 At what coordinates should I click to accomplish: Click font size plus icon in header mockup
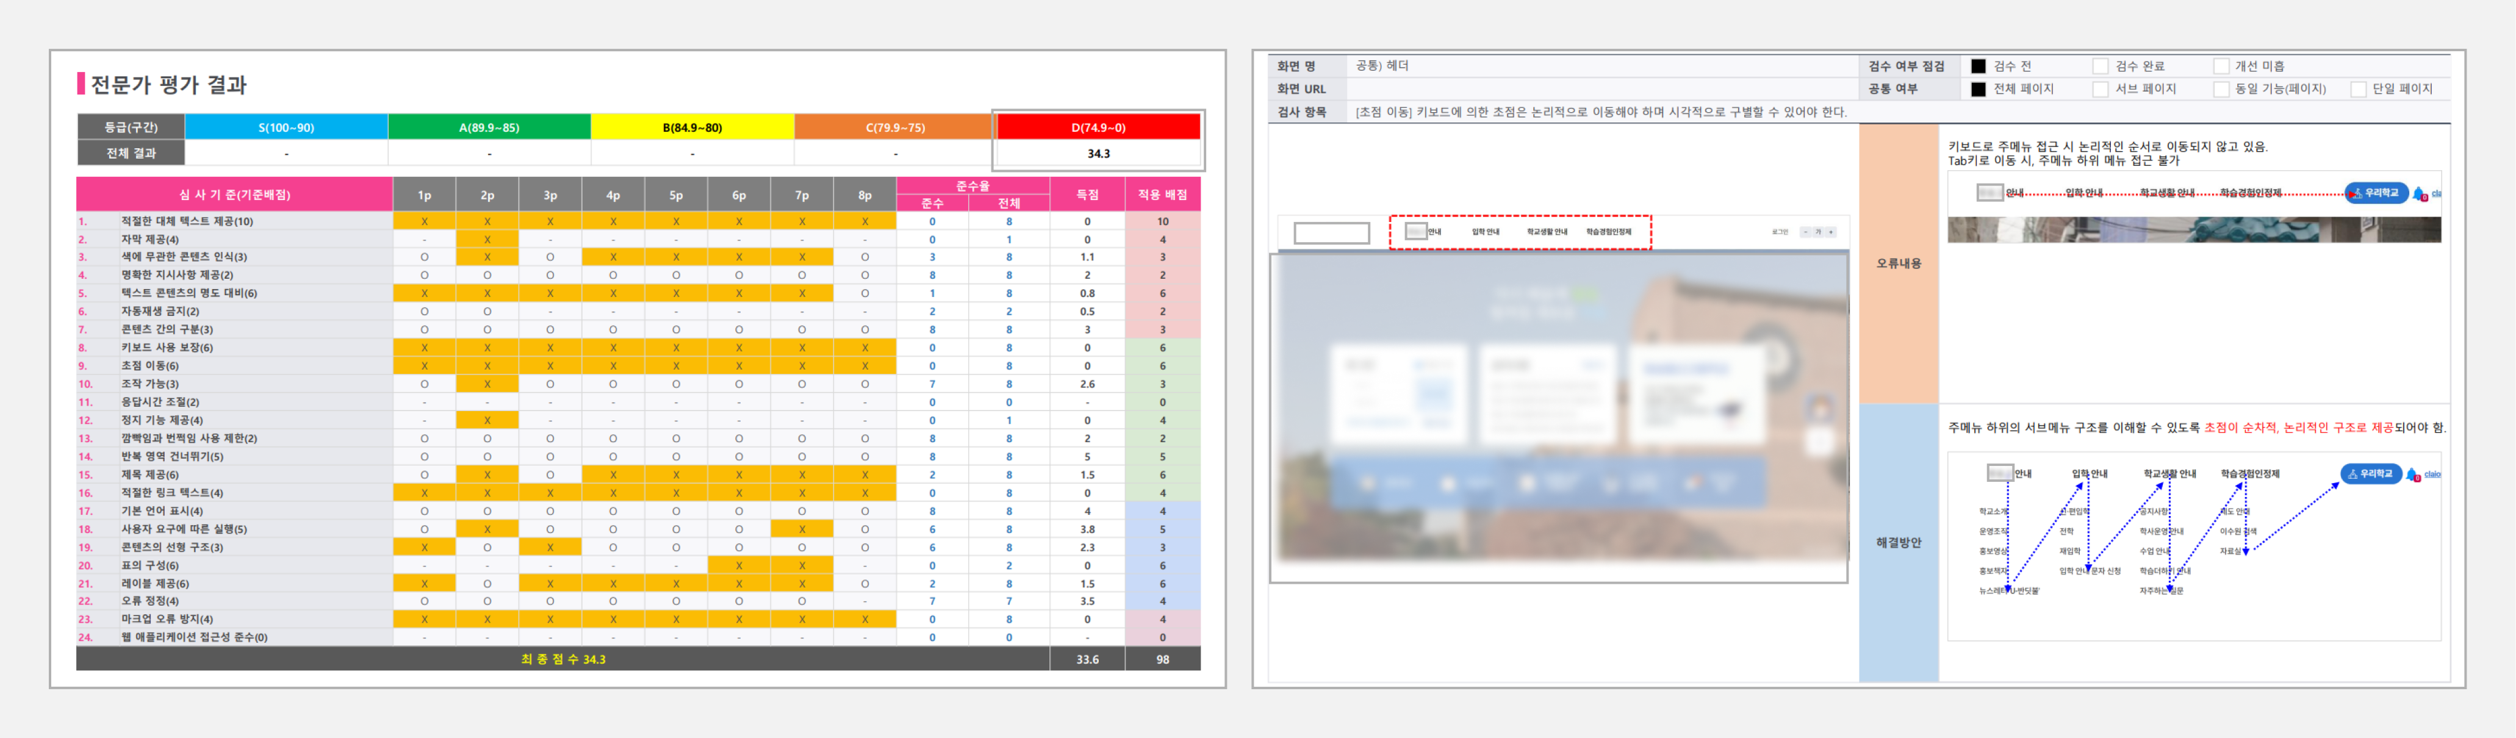[1830, 232]
